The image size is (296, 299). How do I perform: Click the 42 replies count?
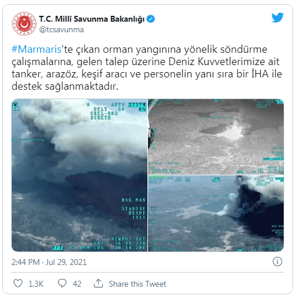click(x=77, y=284)
